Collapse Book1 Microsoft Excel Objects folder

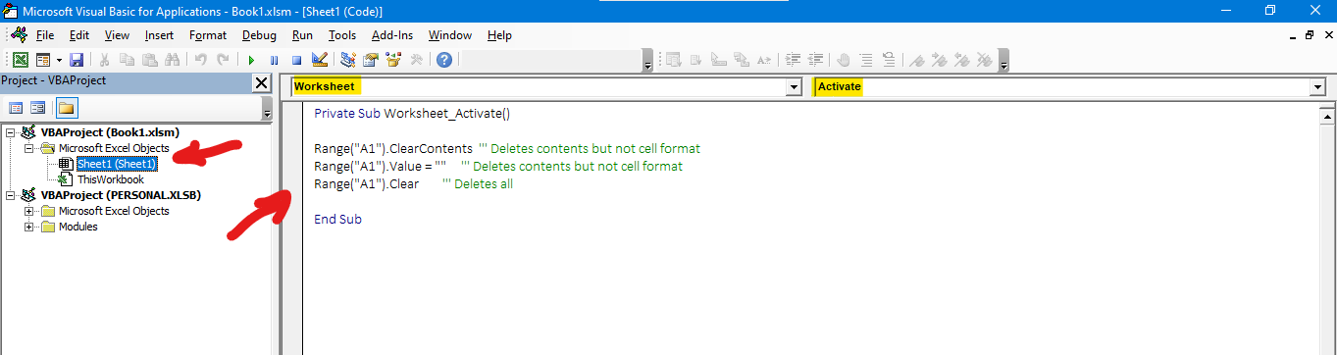[x=29, y=148]
